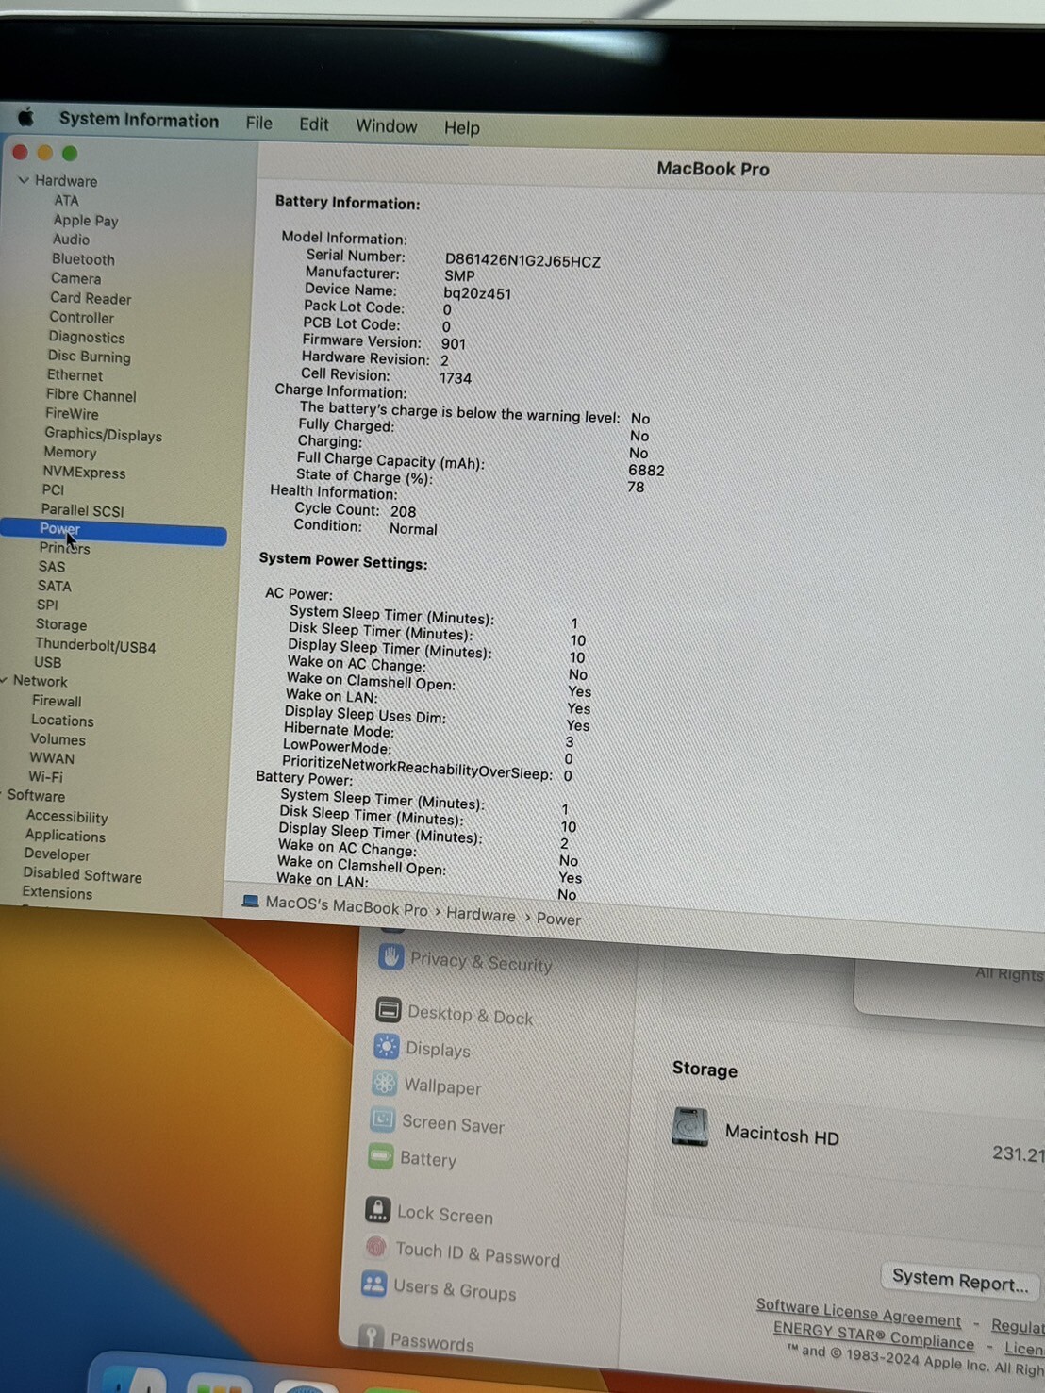Screen dimensions: 1045x1393
Task: Select Storage in the Hardware list
Action: [61, 624]
